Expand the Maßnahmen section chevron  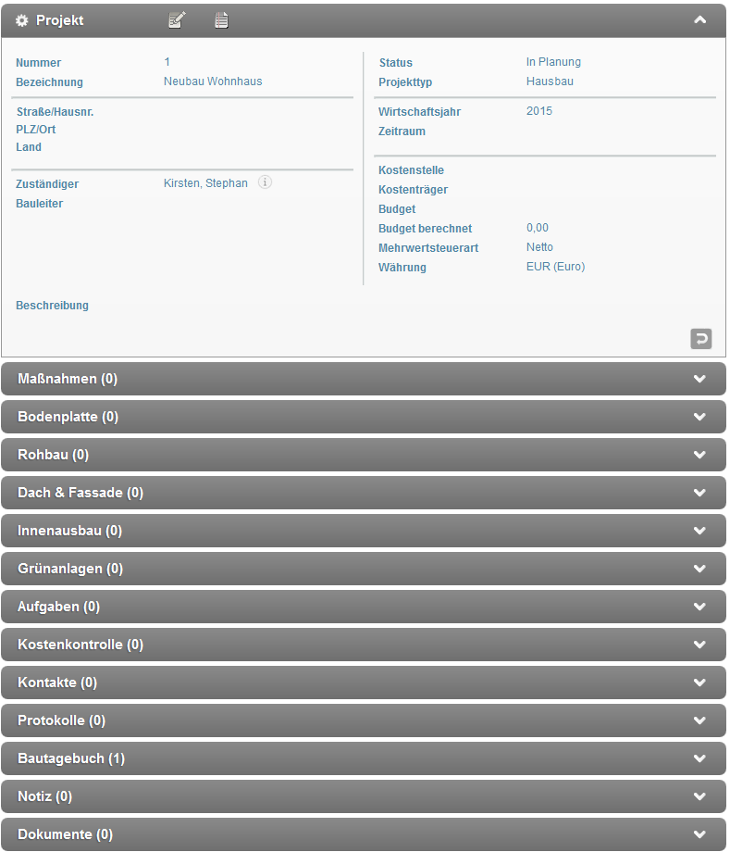click(x=699, y=379)
